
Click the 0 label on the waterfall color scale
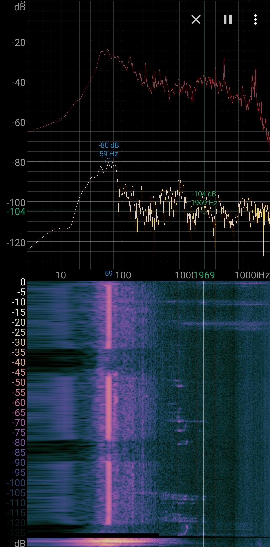click(x=23, y=282)
